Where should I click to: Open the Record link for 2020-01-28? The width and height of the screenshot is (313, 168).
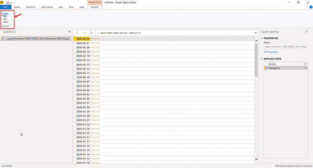pyautogui.click(x=95, y=116)
